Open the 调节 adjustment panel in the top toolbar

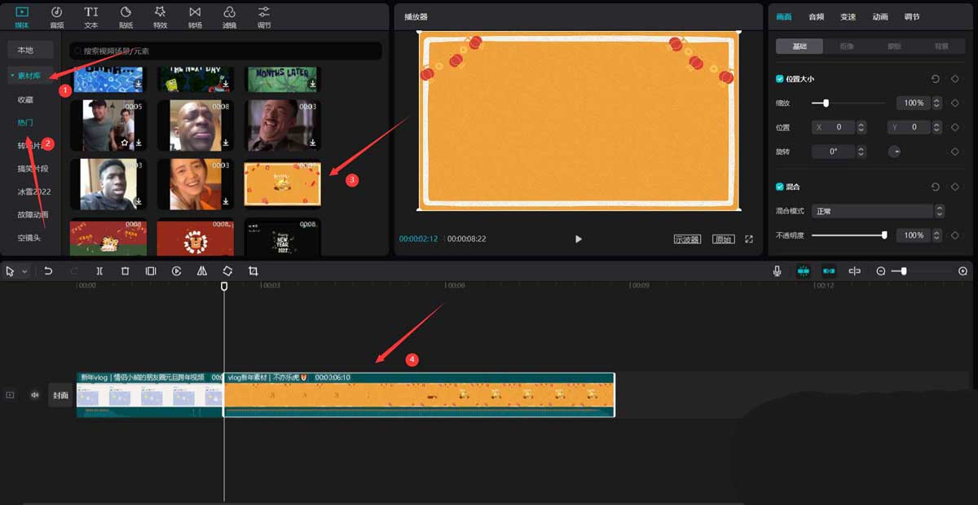264,17
